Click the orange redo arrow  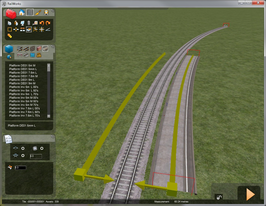[x=48, y=23]
